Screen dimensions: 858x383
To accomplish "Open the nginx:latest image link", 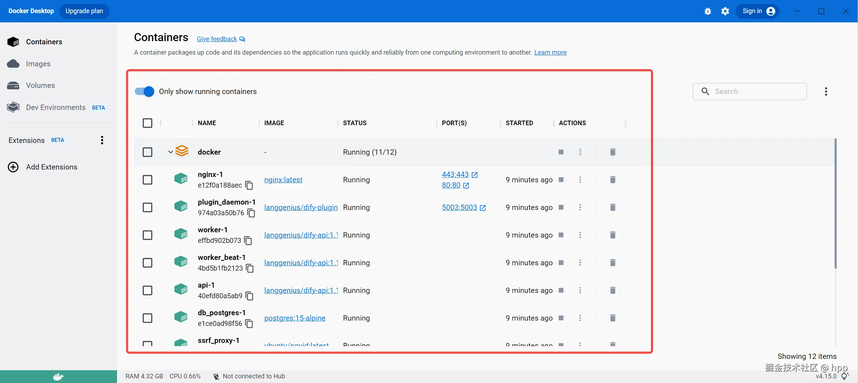I will (x=283, y=180).
